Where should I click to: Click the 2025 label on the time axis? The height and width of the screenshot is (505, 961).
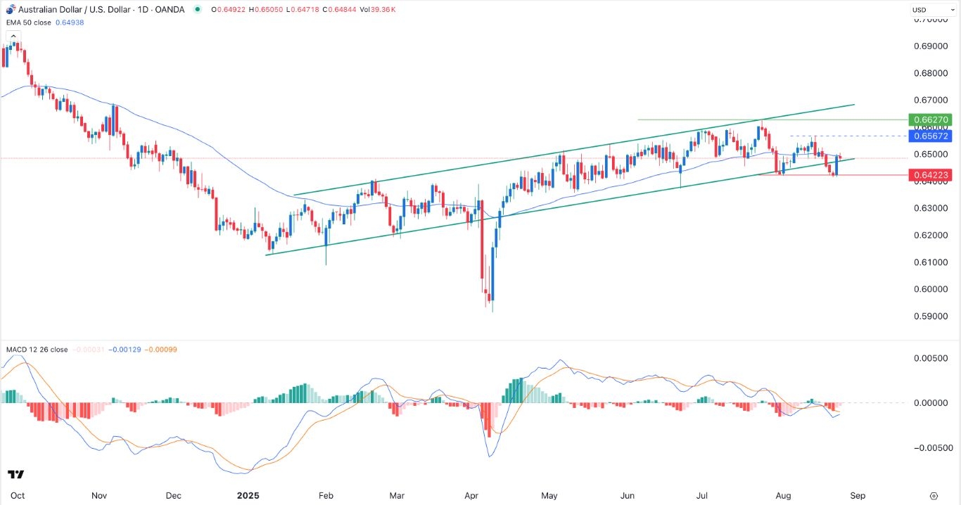click(x=248, y=495)
